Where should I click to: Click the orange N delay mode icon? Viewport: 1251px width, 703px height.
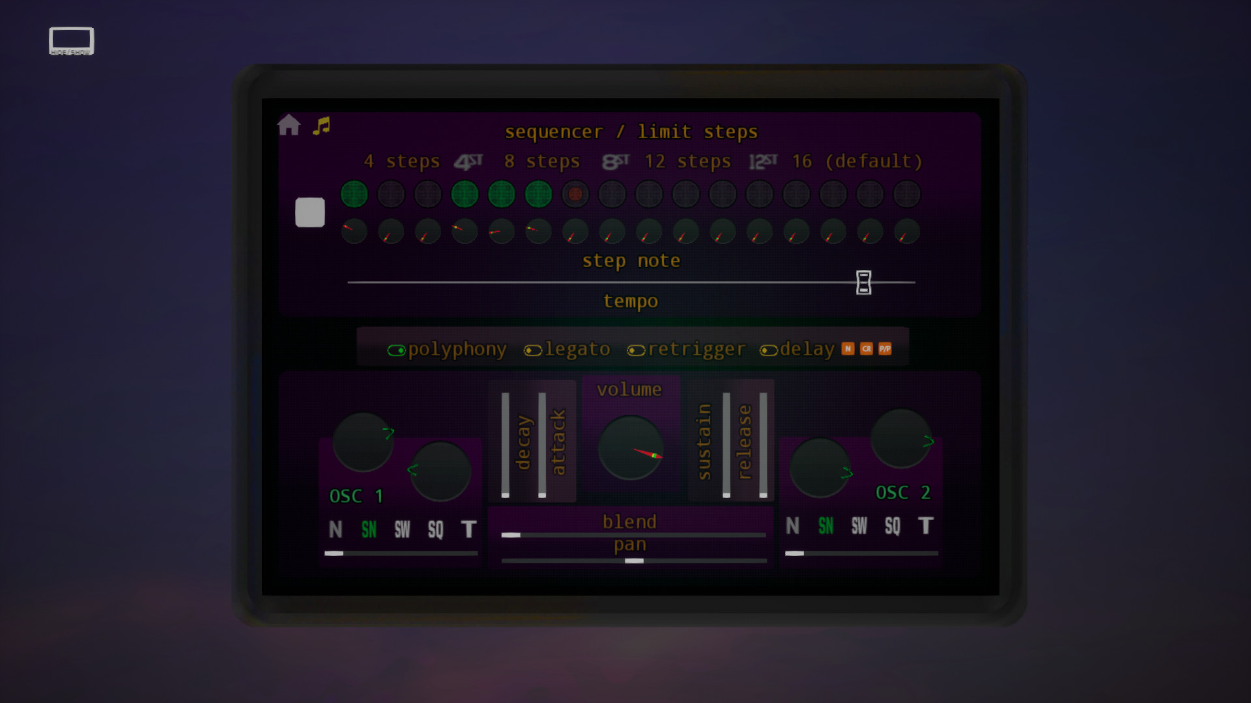(x=848, y=349)
